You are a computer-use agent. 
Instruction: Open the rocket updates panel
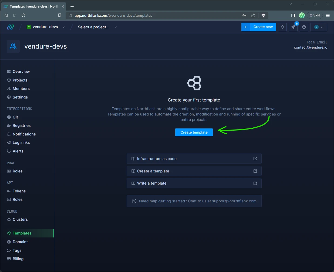[293, 27]
